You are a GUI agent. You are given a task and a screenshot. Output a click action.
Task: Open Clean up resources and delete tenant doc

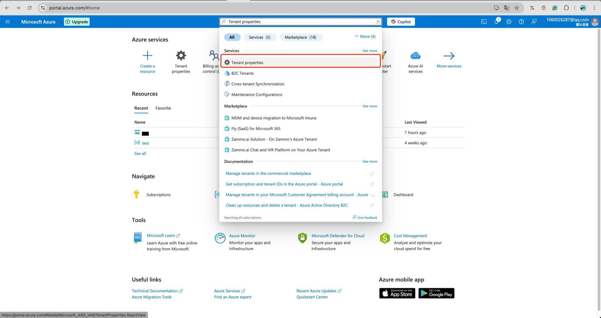tap(287, 205)
